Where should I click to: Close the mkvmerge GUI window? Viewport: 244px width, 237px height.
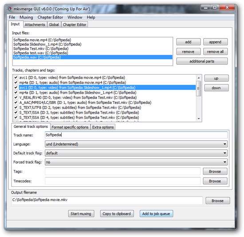[x=227, y=7]
